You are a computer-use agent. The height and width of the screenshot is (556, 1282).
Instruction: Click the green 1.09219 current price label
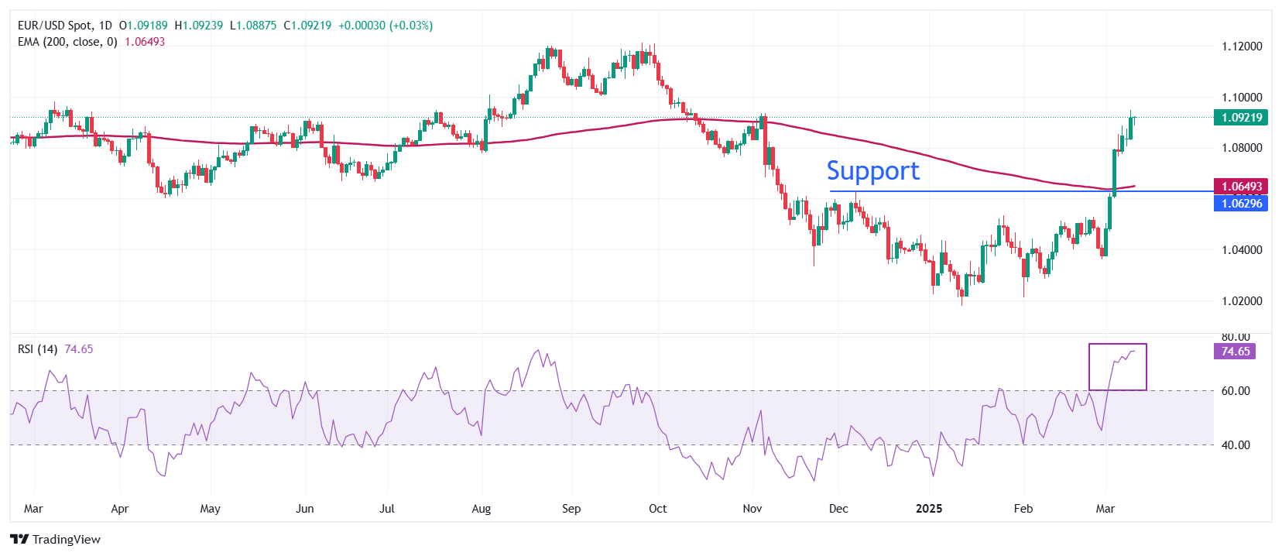1241,118
